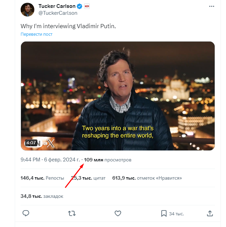Bookmark the post using bookmark icon
Image resolution: width=226 pixels, height=227 pixels.
coord(164,214)
